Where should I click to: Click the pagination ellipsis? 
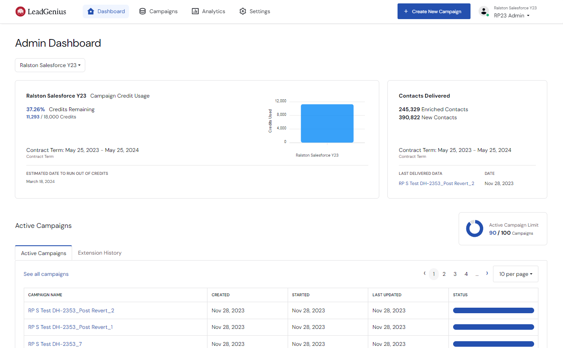coord(477,274)
